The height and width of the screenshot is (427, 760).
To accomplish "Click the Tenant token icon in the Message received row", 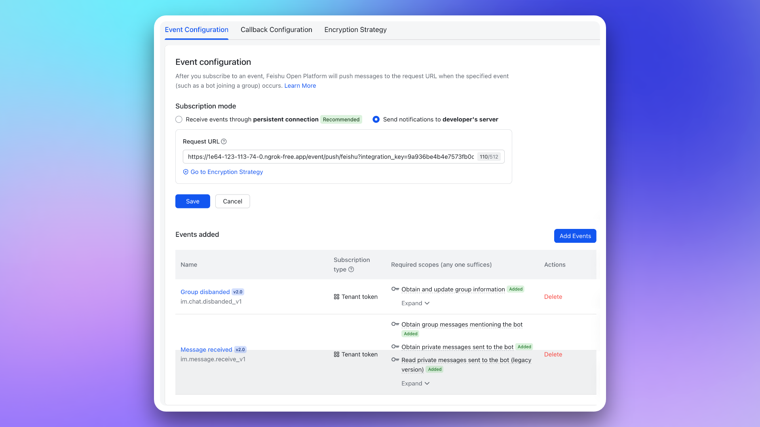I will click(336, 355).
